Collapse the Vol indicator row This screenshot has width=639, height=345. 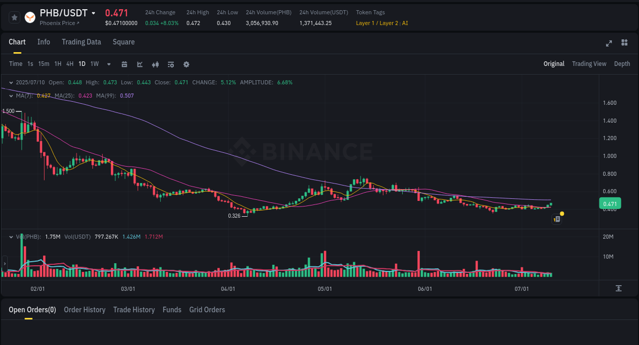(11, 237)
